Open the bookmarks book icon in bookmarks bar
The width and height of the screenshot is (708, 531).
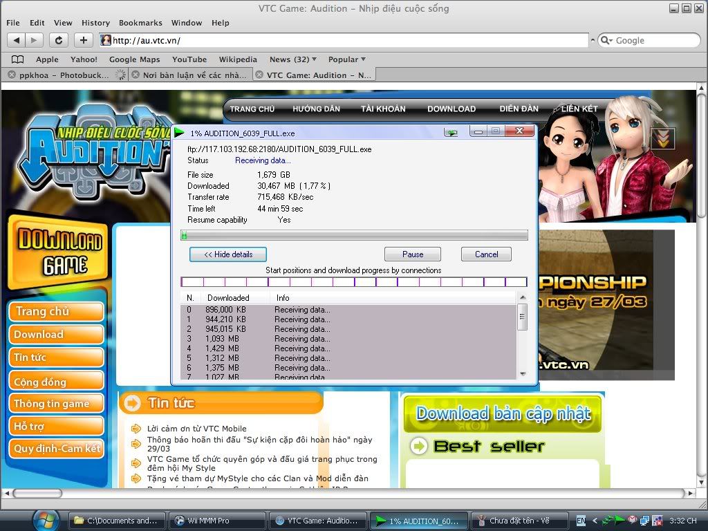pos(17,59)
